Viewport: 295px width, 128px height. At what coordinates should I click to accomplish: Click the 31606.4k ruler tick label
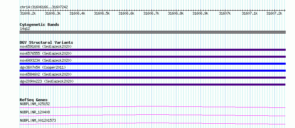pyautogui.click(x=77, y=13)
